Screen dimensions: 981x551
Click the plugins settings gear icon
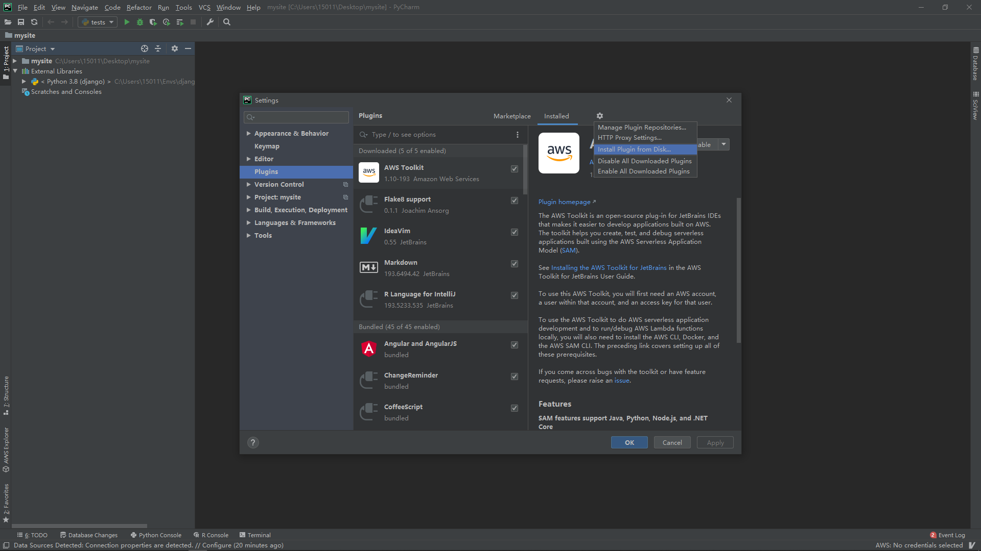pos(599,116)
